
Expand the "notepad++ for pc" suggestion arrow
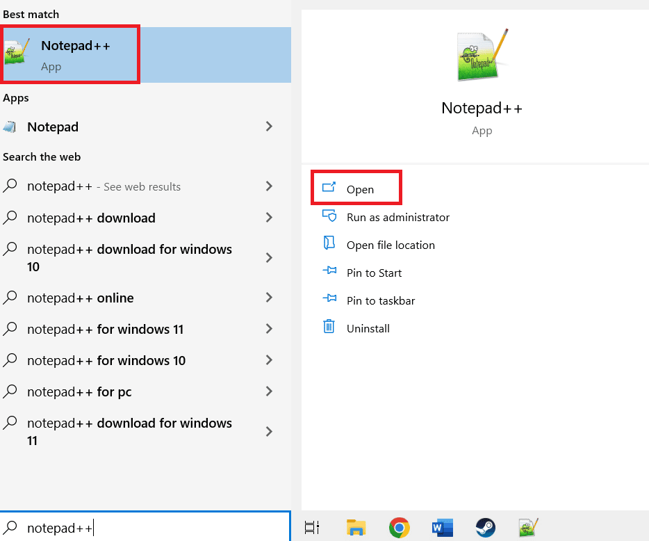[x=269, y=391]
